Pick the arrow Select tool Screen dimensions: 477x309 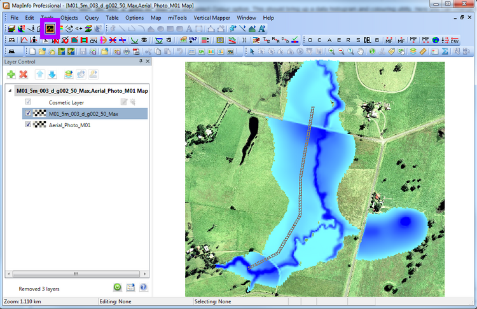252,51
